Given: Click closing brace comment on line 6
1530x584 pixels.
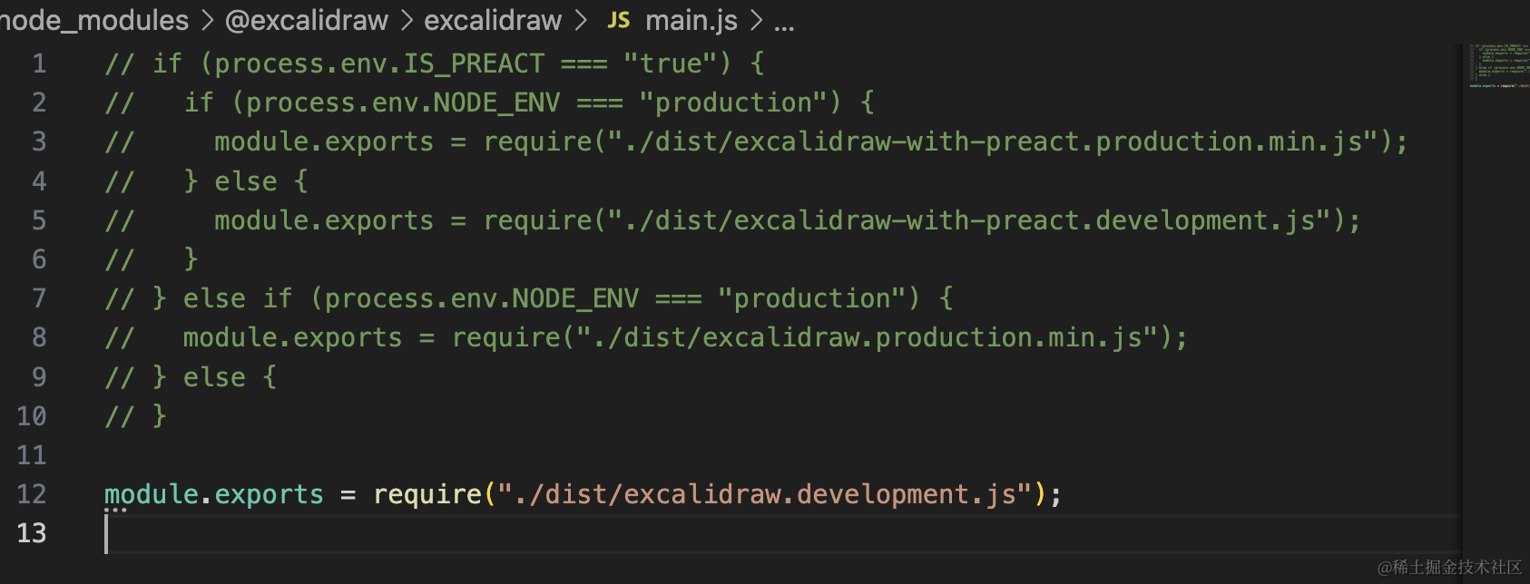Looking at the screenshot, I should [191, 259].
